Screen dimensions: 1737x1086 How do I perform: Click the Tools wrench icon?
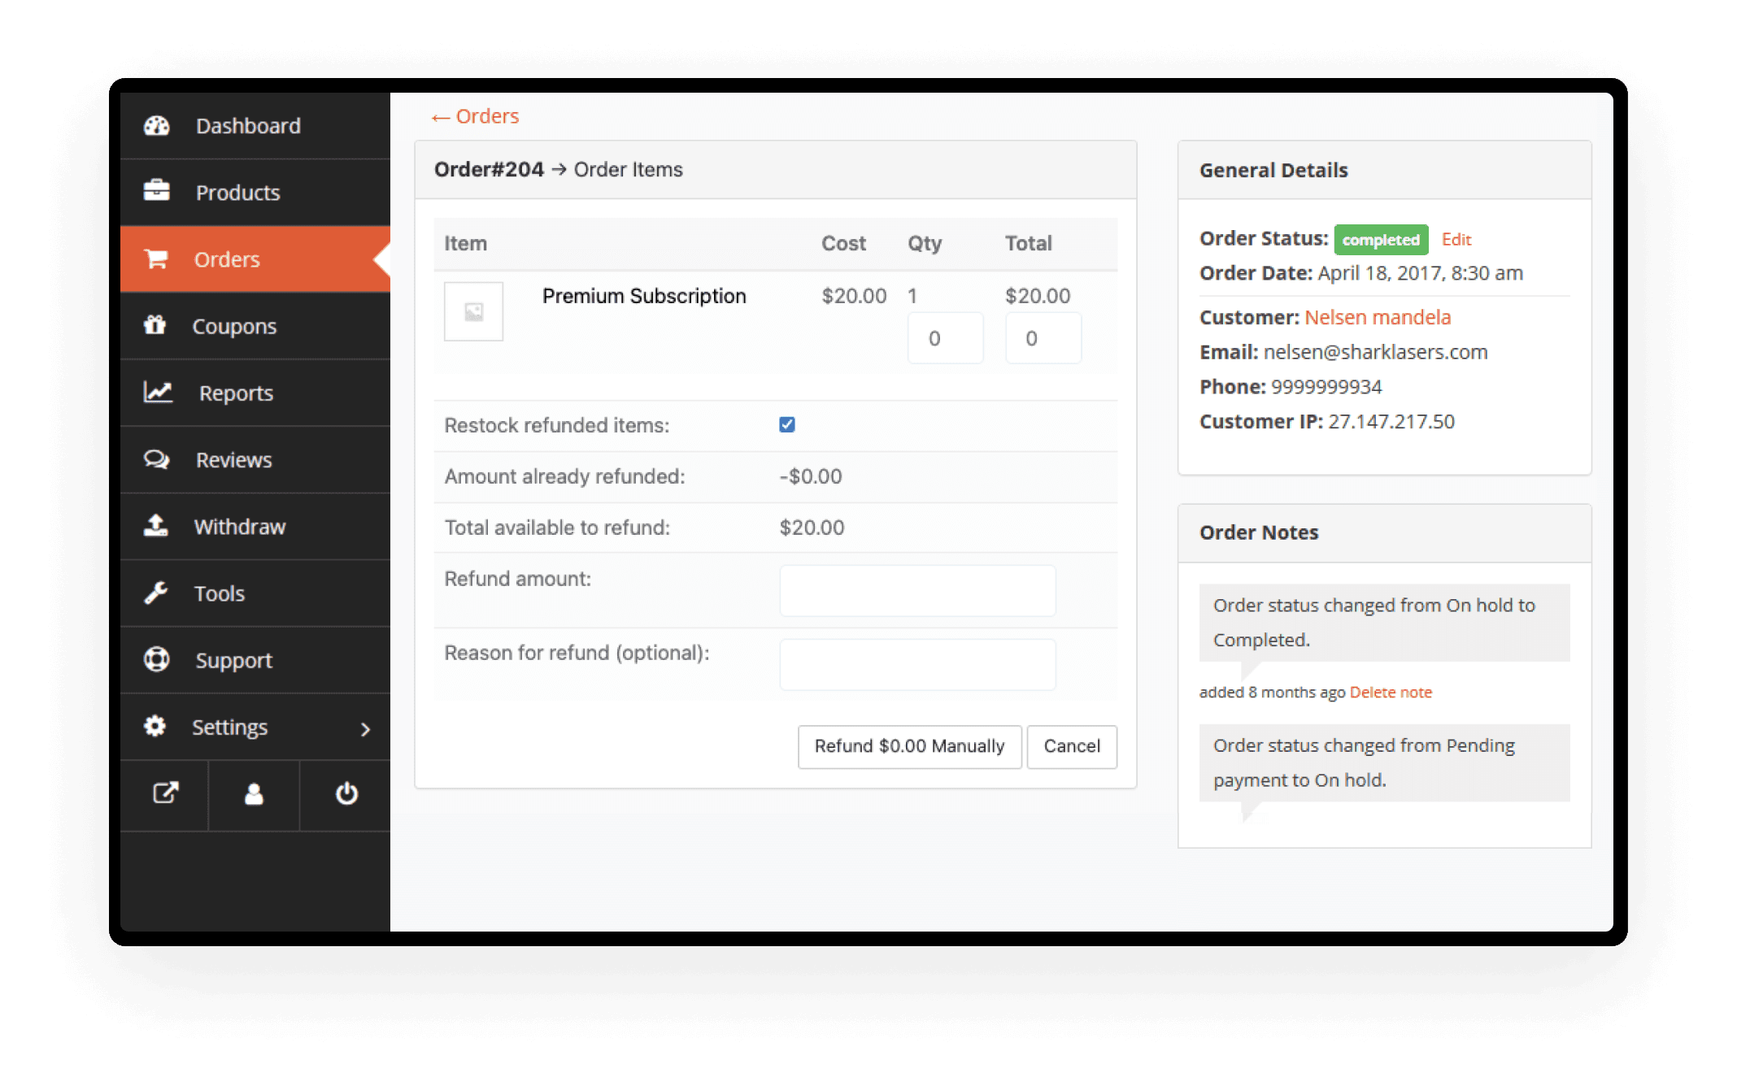click(x=156, y=593)
